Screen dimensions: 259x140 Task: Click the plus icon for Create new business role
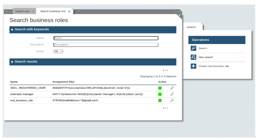pos(193,66)
